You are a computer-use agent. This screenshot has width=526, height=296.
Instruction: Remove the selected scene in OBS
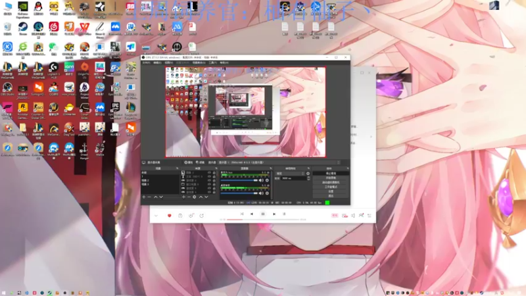click(149, 197)
